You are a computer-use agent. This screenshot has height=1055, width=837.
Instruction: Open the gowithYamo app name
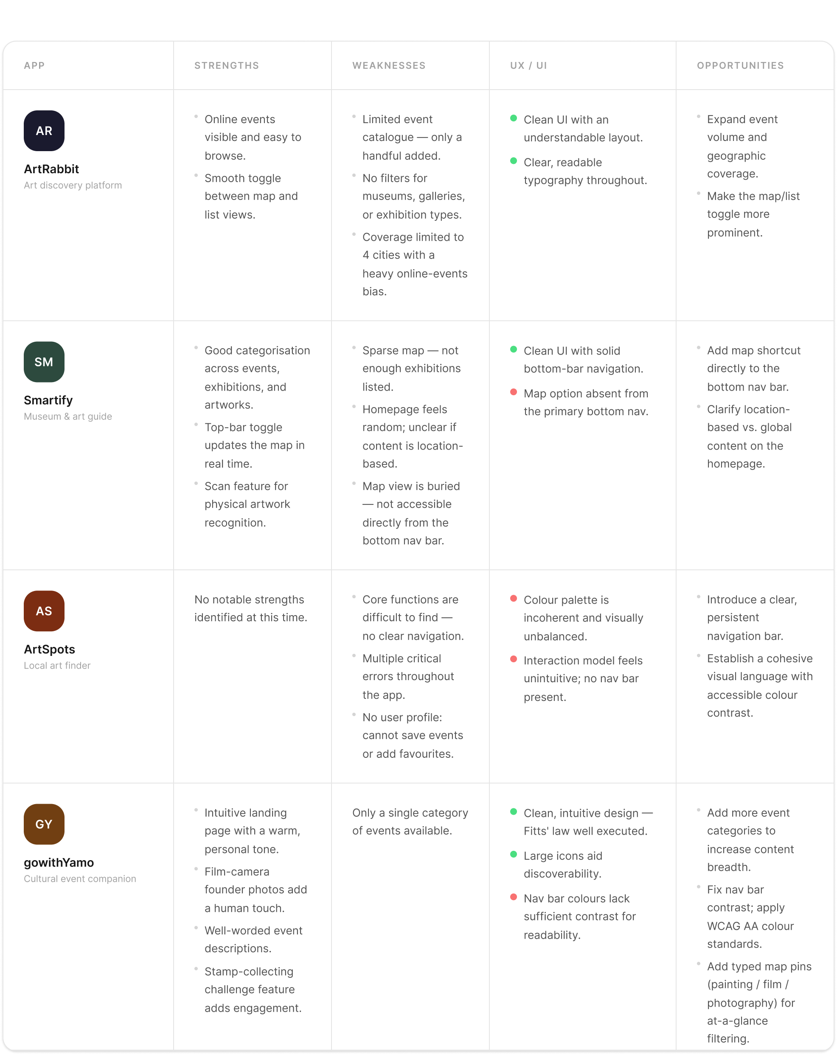tap(59, 863)
